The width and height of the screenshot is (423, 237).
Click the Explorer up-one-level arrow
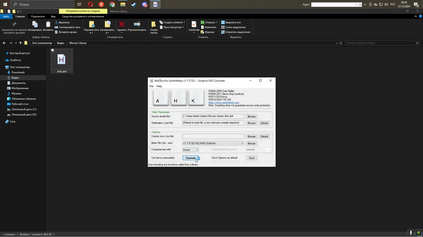click(x=20, y=43)
